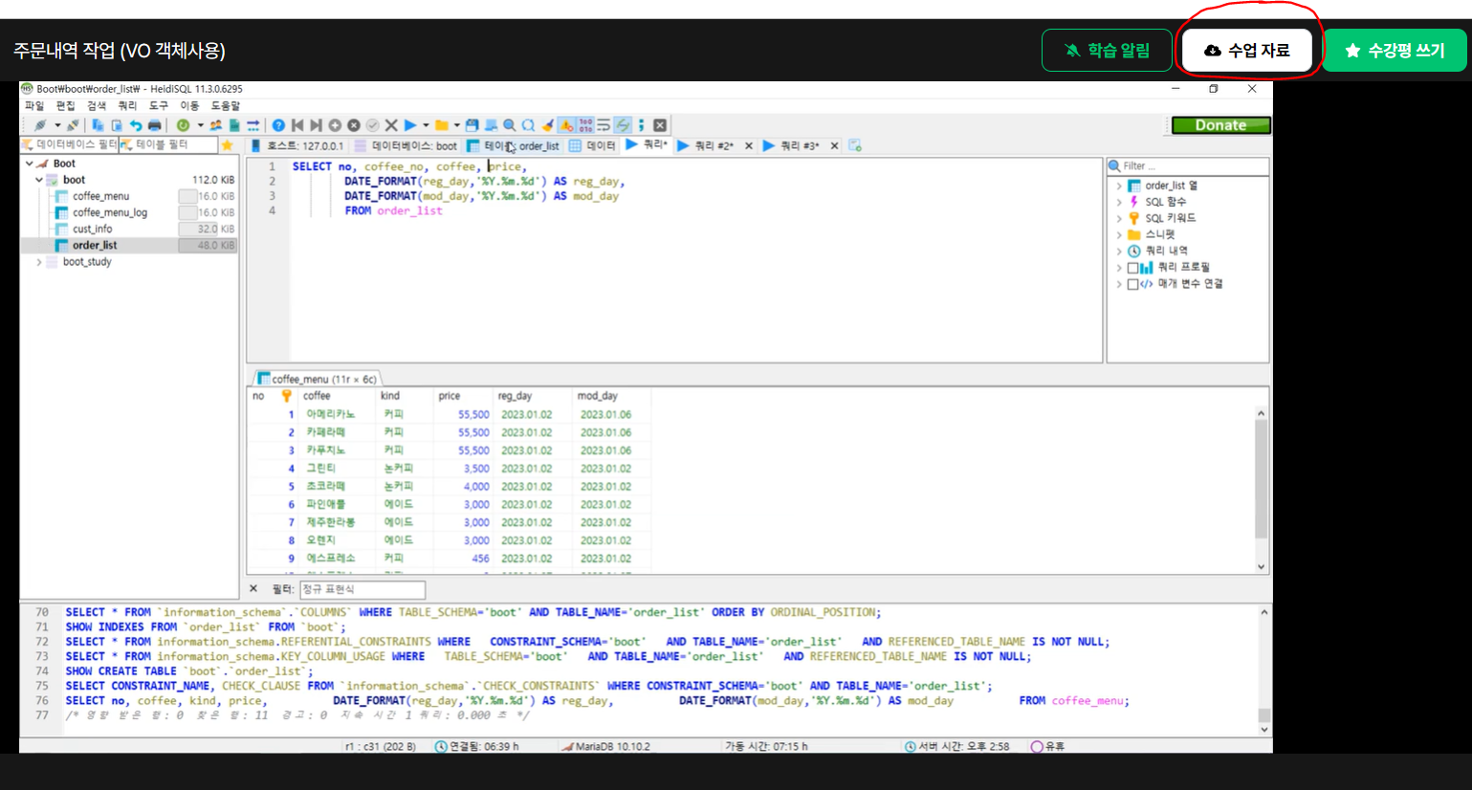The width and height of the screenshot is (1472, 790).
Task: Click the green Donate button
Action: pos(1220,125)
